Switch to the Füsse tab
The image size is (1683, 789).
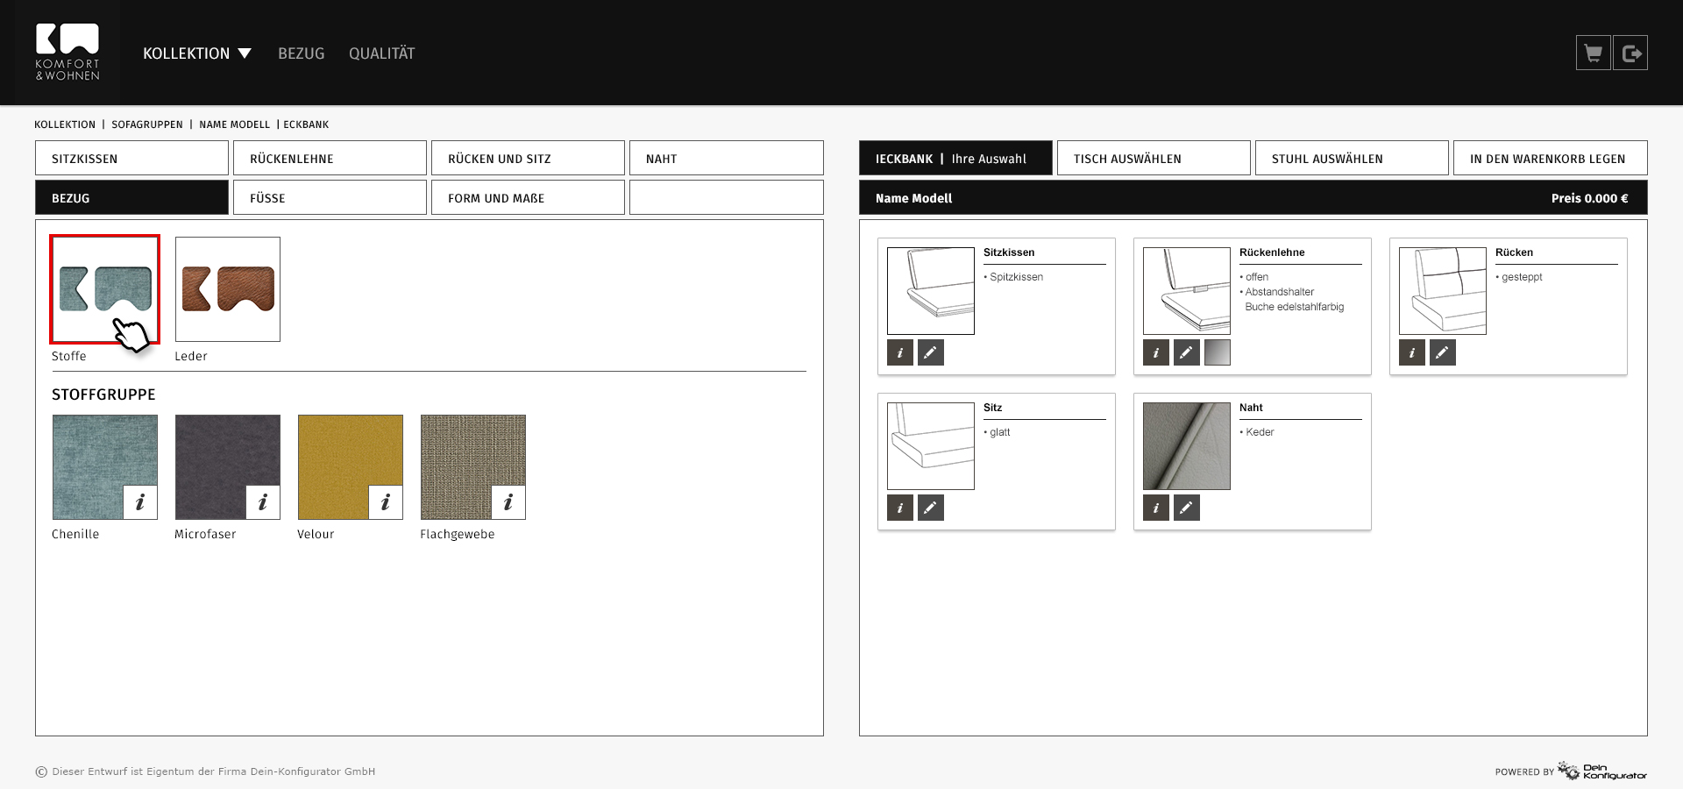pos(330,198)
